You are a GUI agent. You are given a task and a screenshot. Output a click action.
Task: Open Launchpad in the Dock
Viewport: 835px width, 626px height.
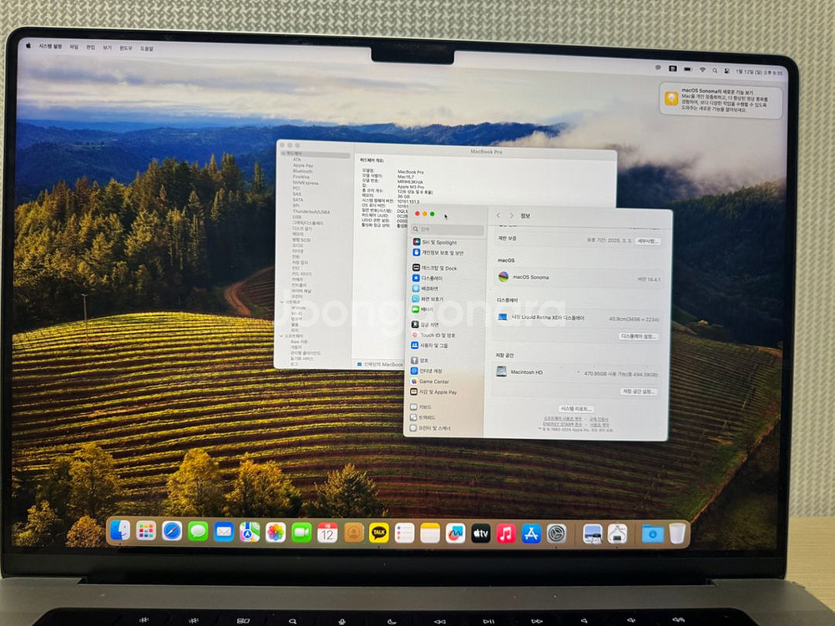pyautogui.click(x=146, y=531)
